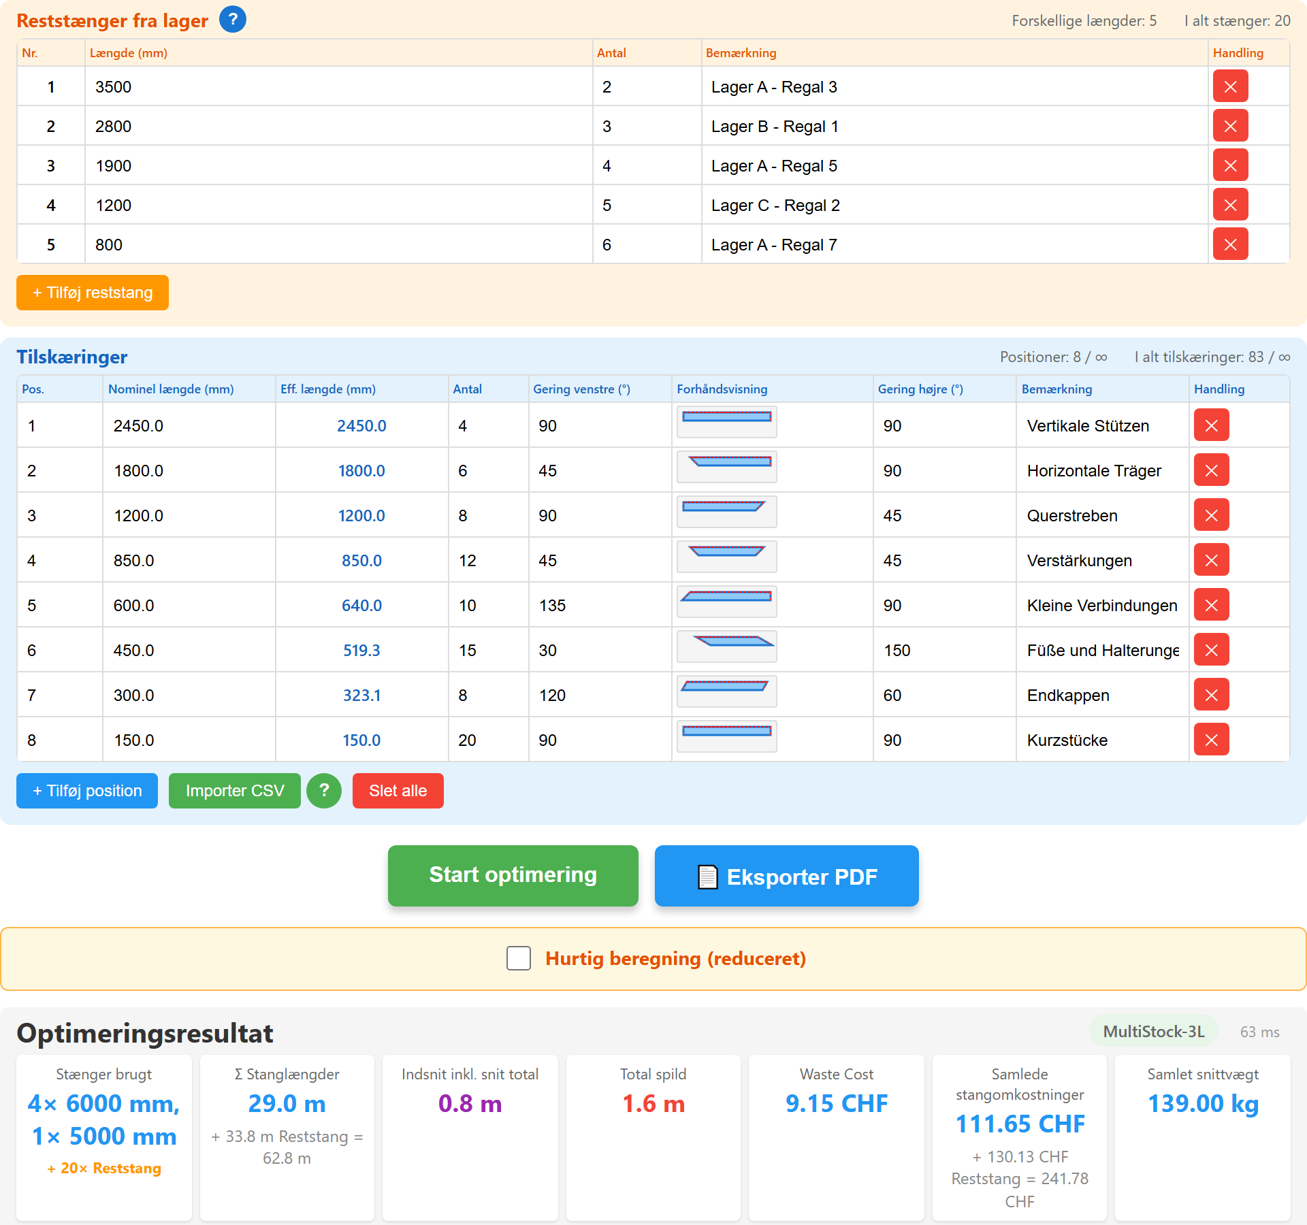Click Importer CSV button
The width and height of the screenshot is (1307, 1225).
coord(235,791)
